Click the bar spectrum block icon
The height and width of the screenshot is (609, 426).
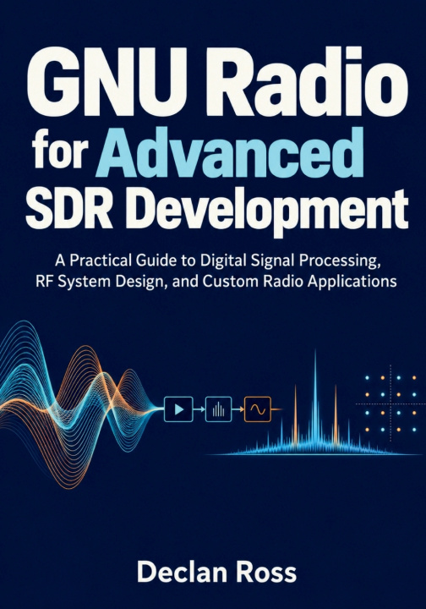[x=218, y=409]
